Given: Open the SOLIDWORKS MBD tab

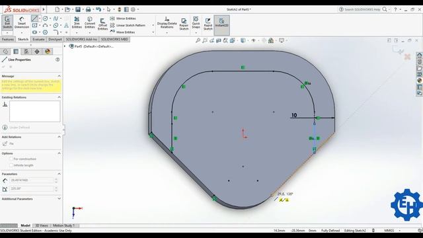Looking at the screenshot, I should coord(114,40).
